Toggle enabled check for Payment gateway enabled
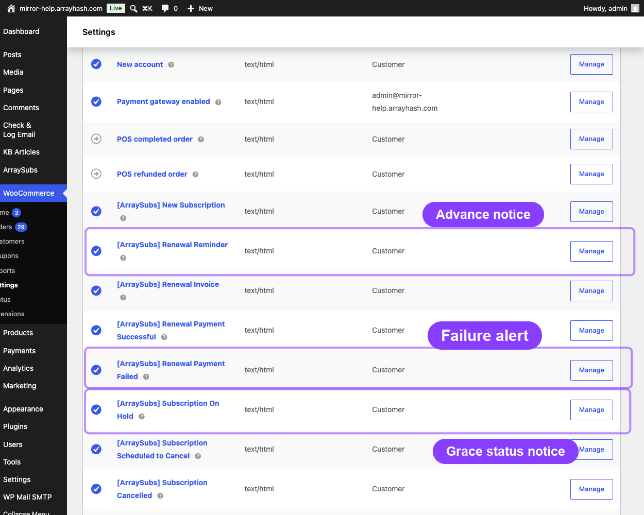This screenshot has height=515, width=644. point(96,101)
